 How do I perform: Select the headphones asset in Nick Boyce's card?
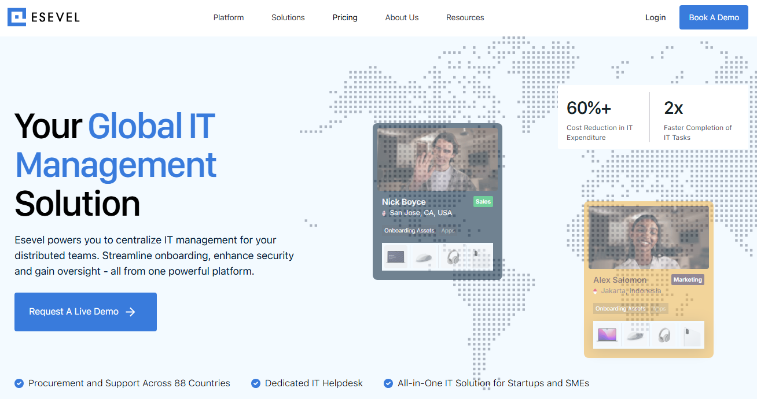(x=453, y=257)
